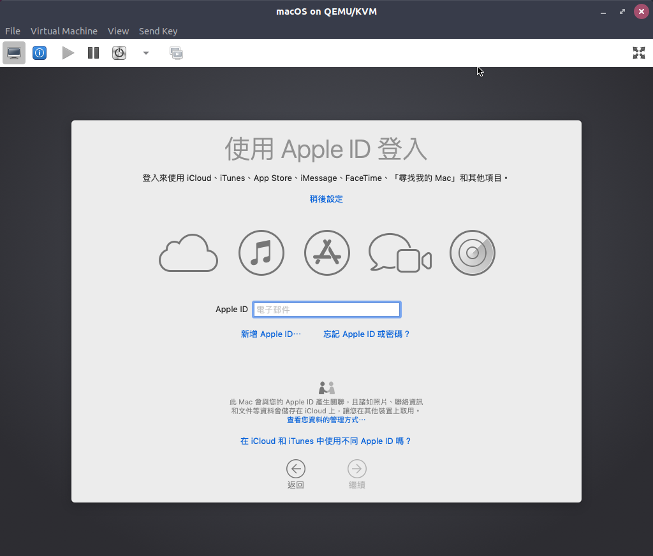Shut down the VM power button

(x=119, y=53)
